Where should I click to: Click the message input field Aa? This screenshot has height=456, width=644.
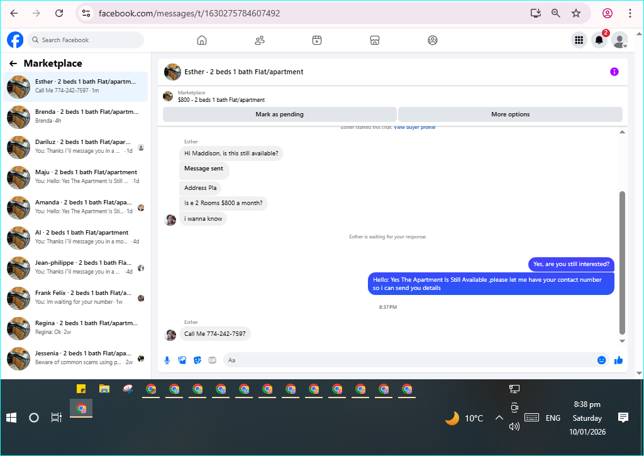pyautogui.click(x=409, y=360)
